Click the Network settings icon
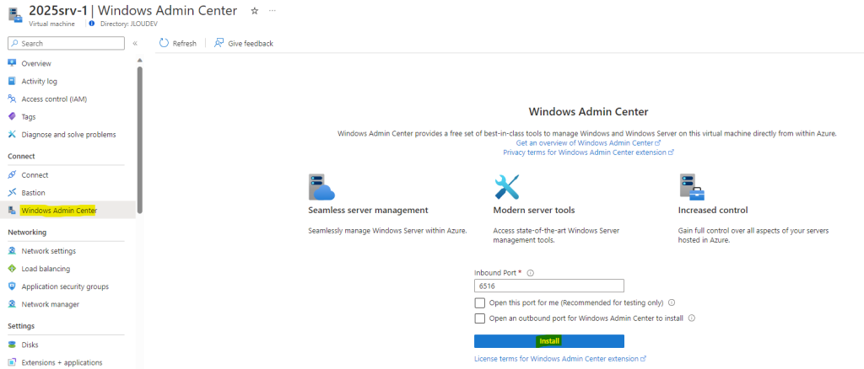Screen dimensions: 864x369 (x=12, y=251)
